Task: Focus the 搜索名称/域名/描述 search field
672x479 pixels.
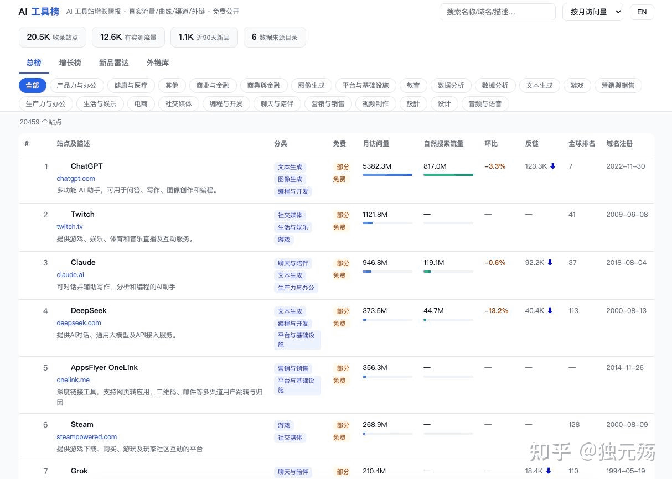Action: 497,12
